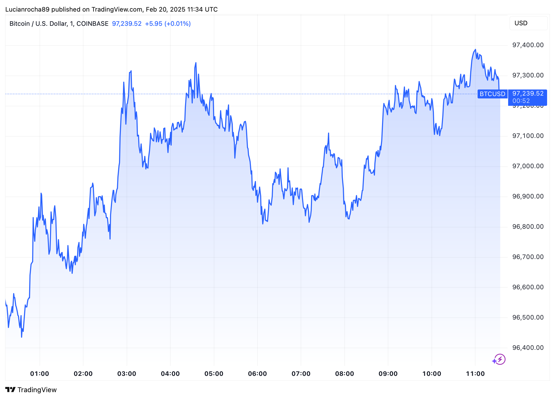Click the 97,300.00 price axis label
Image resolution: width=555 pixels, height=399 pixels.
[528, 75]
